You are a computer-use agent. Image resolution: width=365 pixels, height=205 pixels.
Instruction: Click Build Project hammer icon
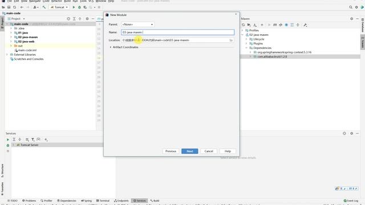(44, 7)
